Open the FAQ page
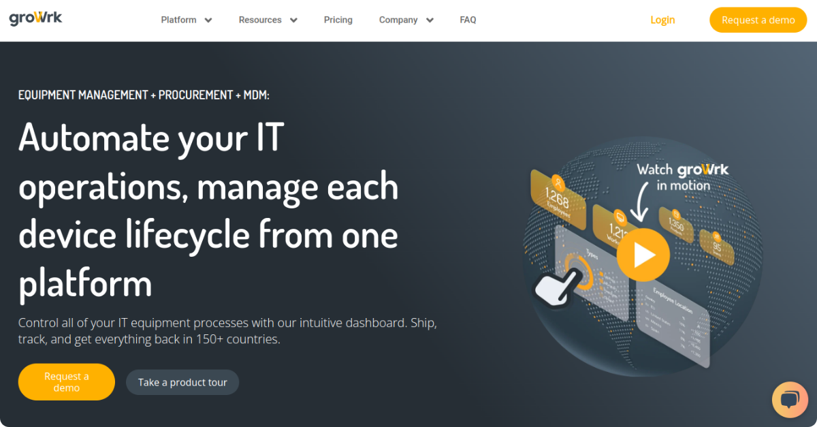This screenshot has width=817, height=427. pyautogui.click(x=468, y=20)
